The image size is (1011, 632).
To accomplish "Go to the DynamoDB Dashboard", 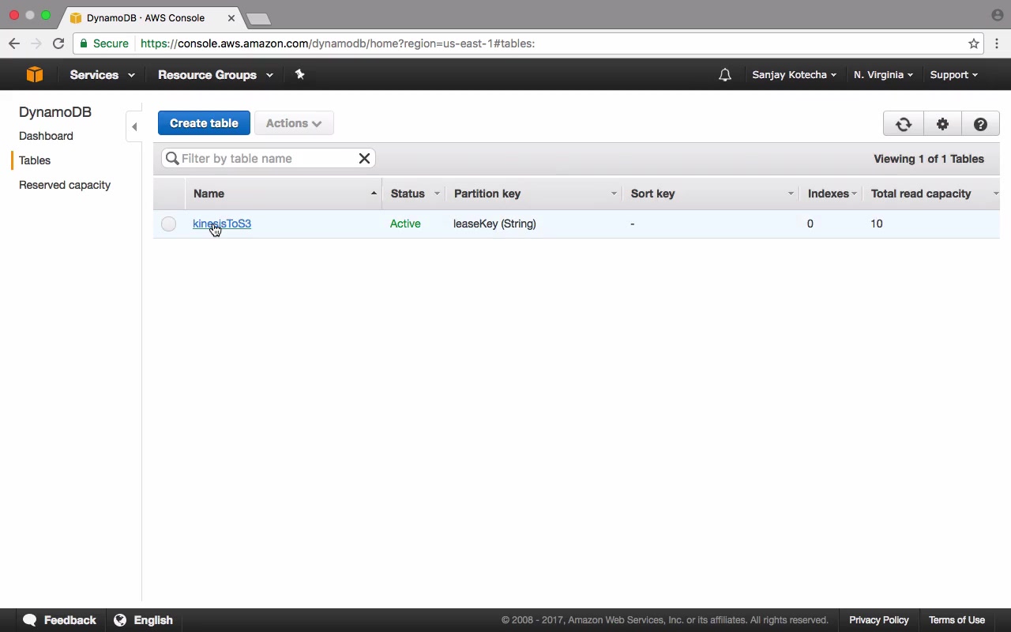I will tap(46, 136).
